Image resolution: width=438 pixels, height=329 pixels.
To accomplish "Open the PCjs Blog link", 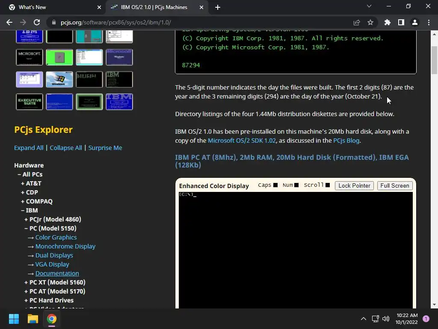I will tap(346, 141).
